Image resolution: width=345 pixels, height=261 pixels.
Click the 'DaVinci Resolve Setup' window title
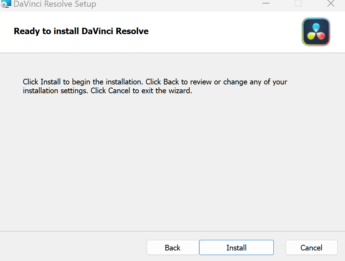tap(55, 4)
